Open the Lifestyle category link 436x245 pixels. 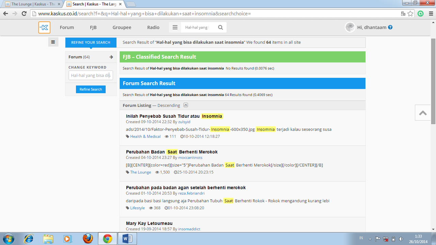(x=138, y=208)
